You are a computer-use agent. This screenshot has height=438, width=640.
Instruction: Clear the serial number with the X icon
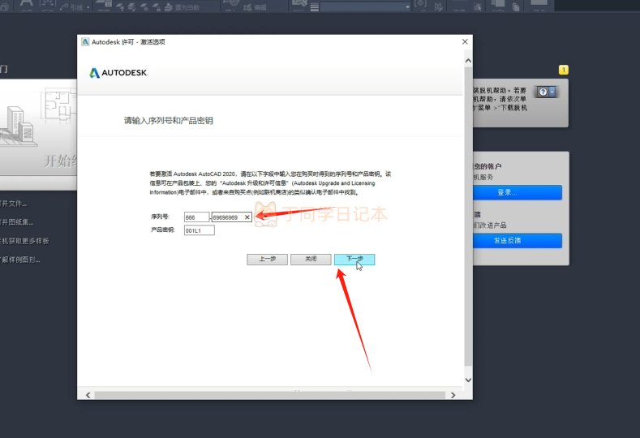[x=247, y=217]
